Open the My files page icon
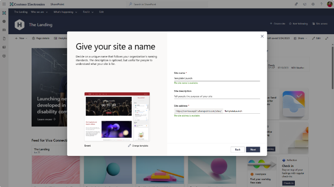 4,39
